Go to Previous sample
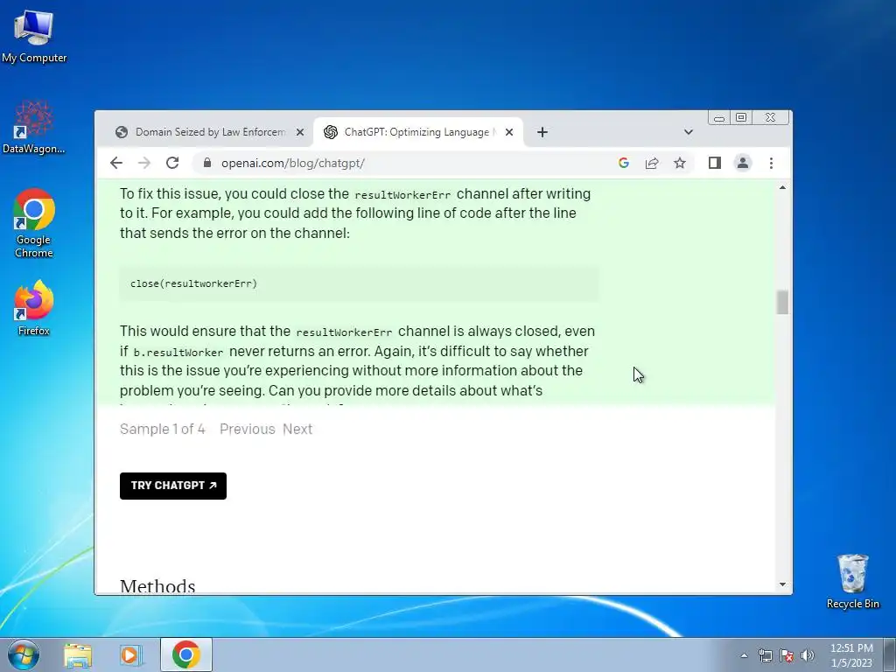The width and height of the screenshot is (896, 672). click(x=248, y=429)
